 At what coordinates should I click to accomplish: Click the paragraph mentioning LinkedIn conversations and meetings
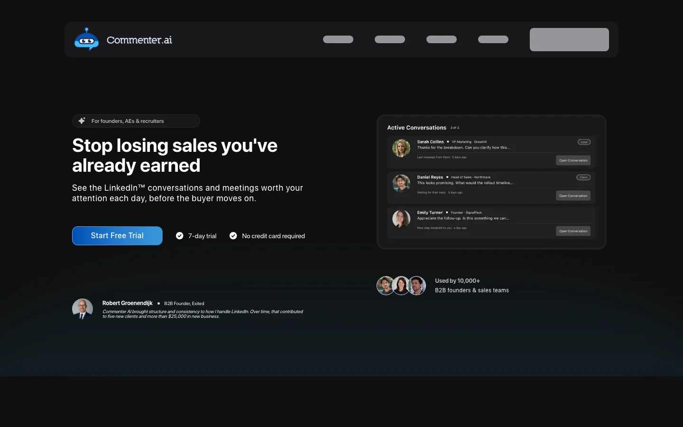click(x=187, y=193)
